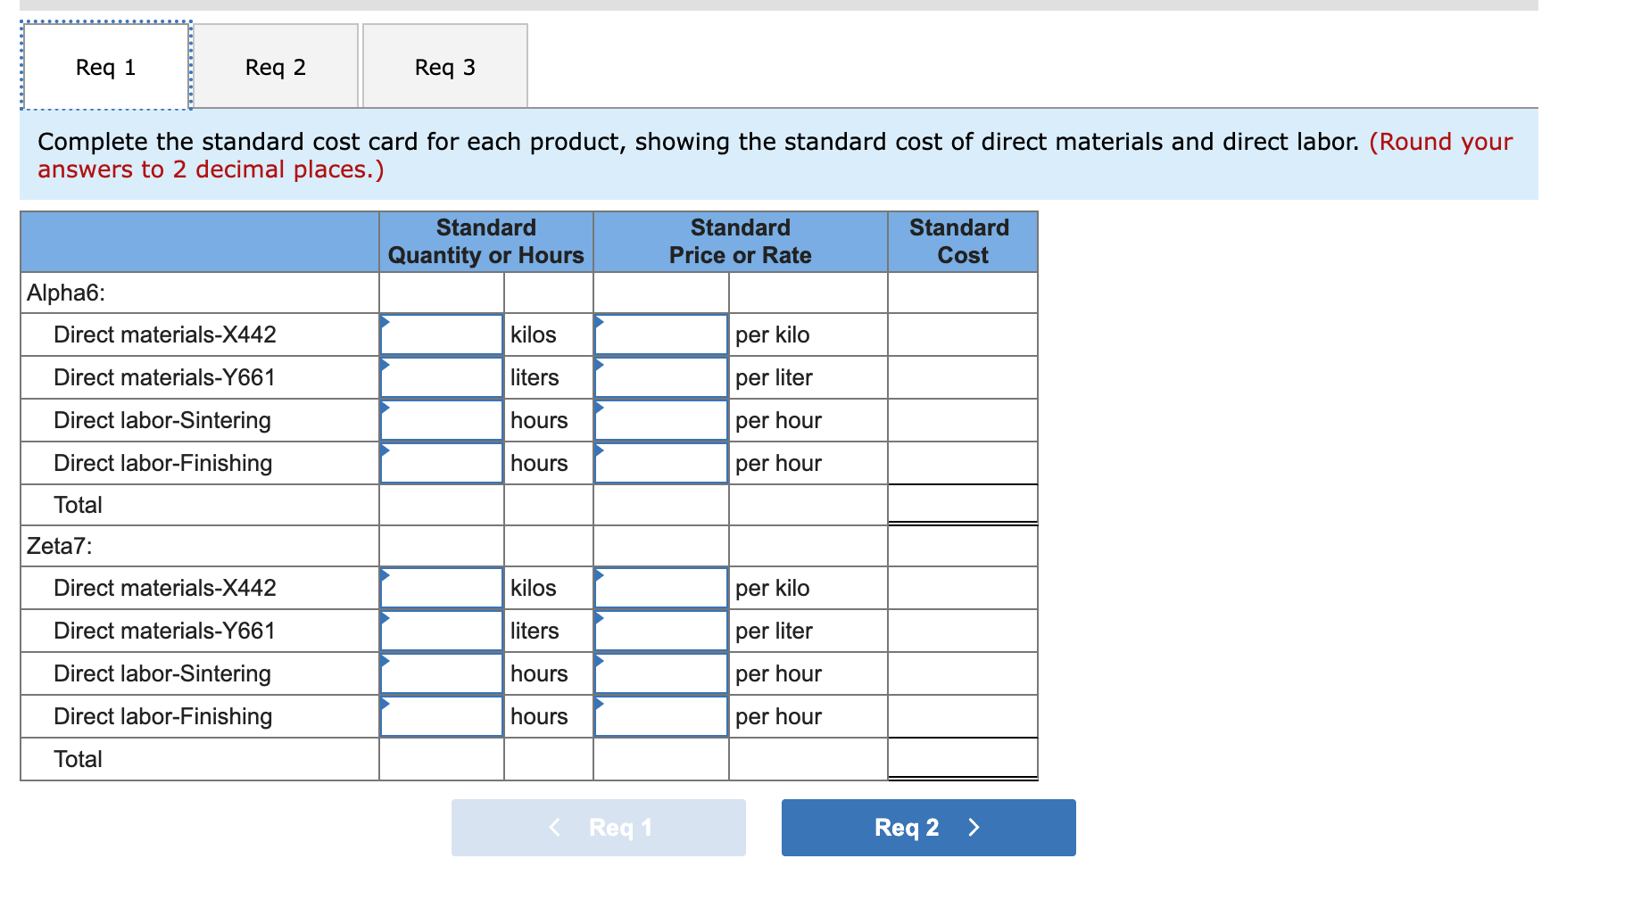Switch to the Req 2 tab
The height and width of the screenshot is (908, 1633).
coord(276,67)
